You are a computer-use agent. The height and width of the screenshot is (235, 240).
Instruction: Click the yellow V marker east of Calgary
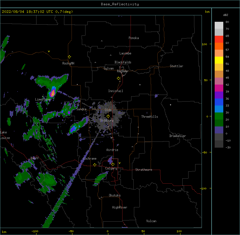(x=119, y=163)
